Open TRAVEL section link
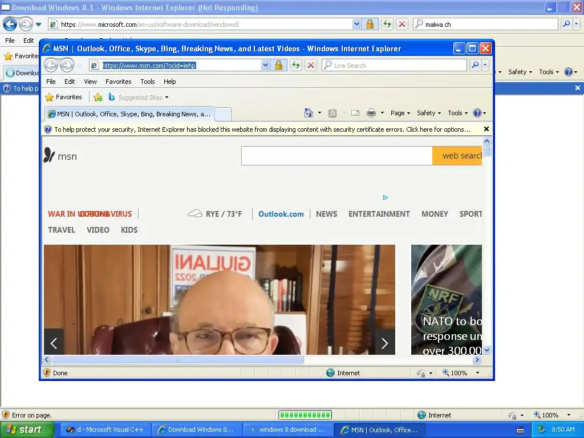 [x=62, y=230]
